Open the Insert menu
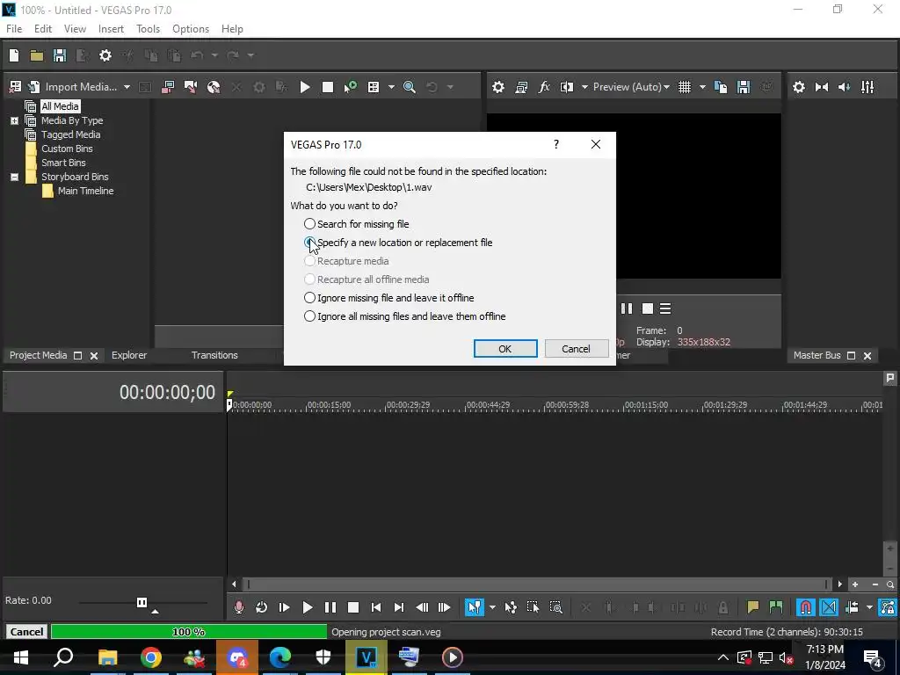This screenshot has height=675, width=900. [111, 29]
